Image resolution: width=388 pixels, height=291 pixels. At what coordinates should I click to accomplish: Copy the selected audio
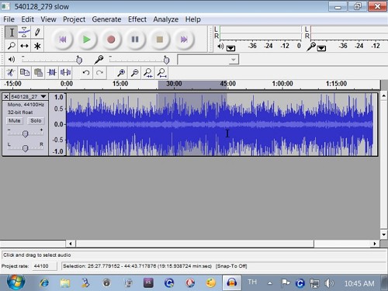[x=25, y=73]
